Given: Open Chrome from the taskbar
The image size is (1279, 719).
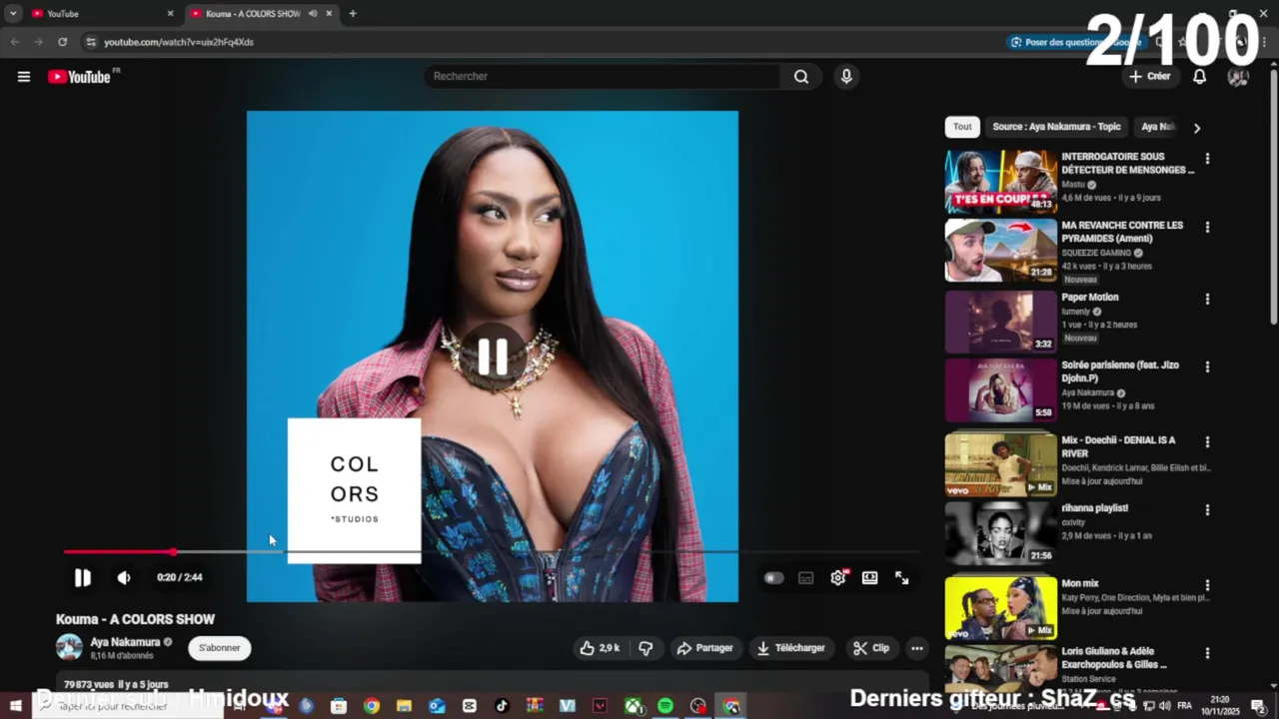Looking at the screenshot, I should tap(372, 706).
